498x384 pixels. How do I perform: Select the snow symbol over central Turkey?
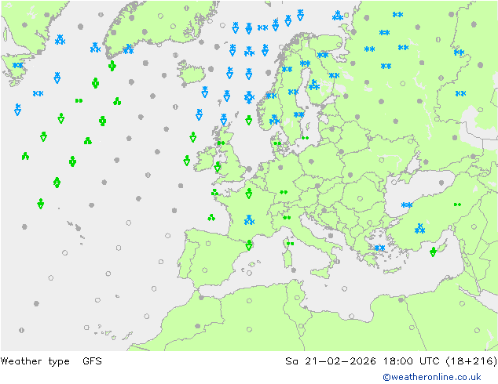pyautogui.click(x=420, y=228)
